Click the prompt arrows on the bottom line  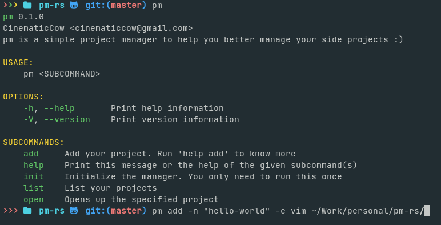(x=10, y=211)
